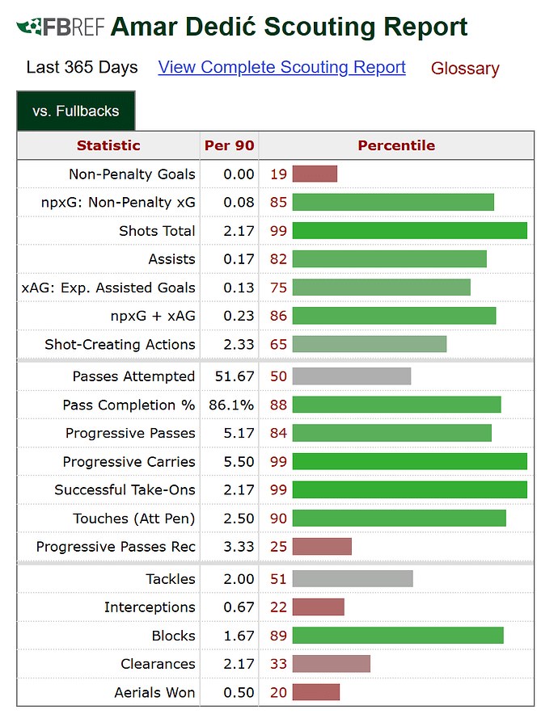Select the Successful Take-Ons statistic label
This screenshot has width=558, height=718.
coord(125,490)
